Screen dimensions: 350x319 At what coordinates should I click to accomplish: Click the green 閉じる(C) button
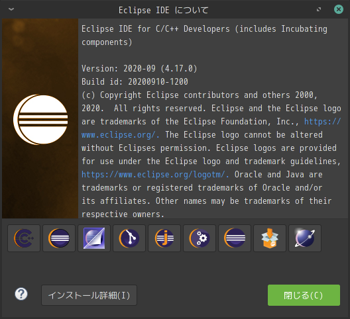(304, 295)
